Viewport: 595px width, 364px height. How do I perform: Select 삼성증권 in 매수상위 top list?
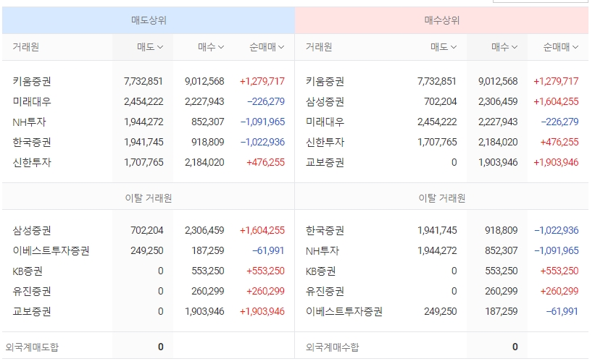325,101
